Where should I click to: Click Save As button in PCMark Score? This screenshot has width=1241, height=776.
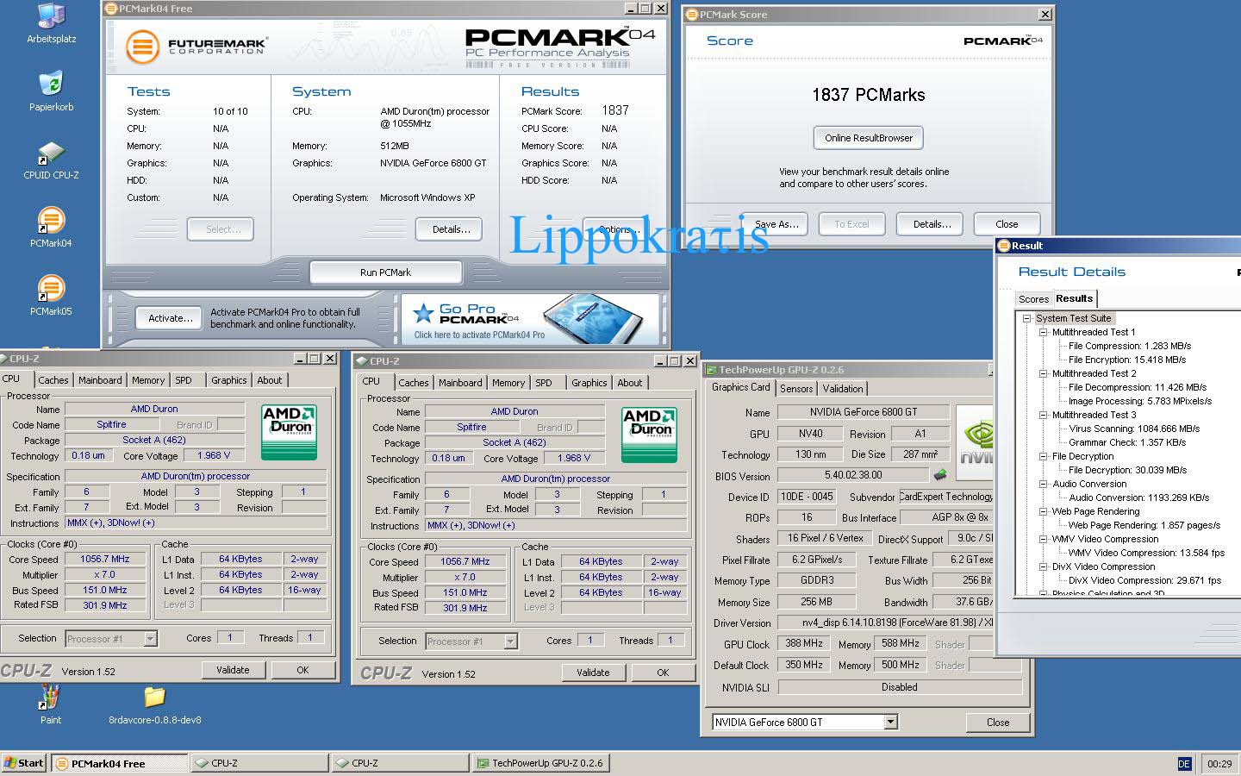(776, 224)
